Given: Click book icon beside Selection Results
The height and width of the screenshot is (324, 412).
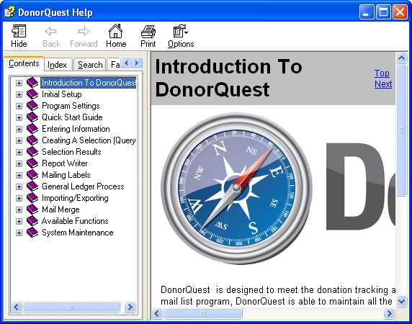Looking at the screenshot, I should [32, 152].
